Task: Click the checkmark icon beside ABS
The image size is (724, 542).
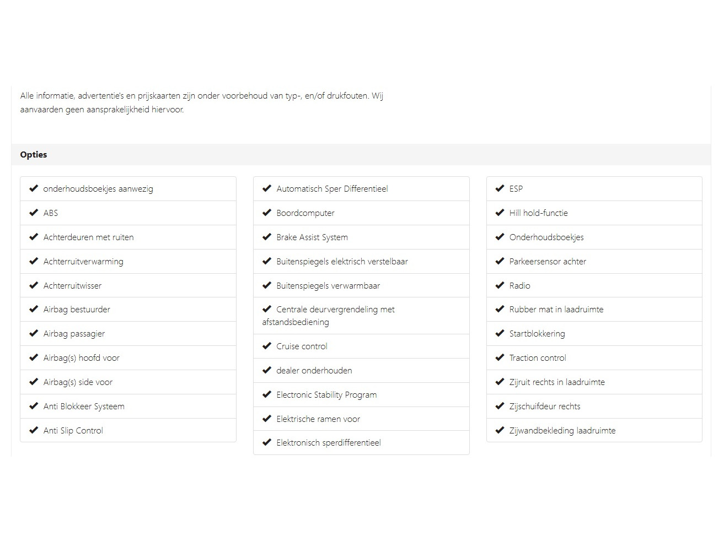Action: (x=34, y=213)
